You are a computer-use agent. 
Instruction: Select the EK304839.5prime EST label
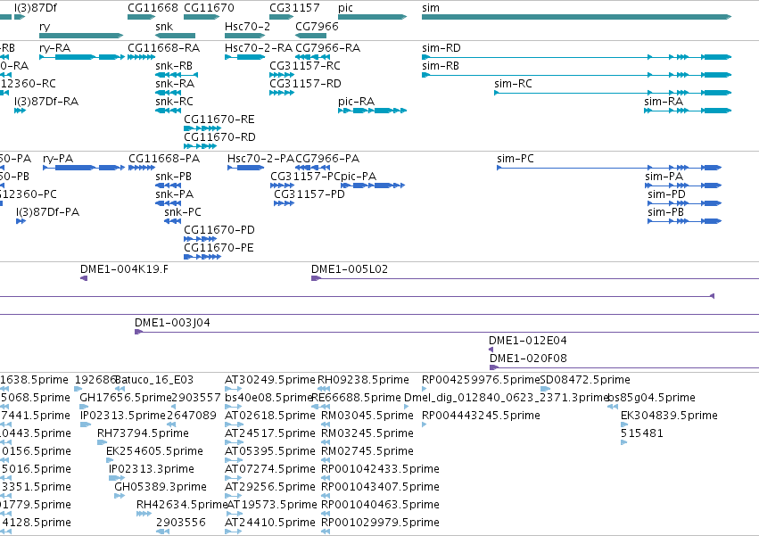point(670,416)
